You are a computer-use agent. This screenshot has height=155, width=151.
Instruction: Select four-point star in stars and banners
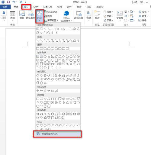coord(45,114)
